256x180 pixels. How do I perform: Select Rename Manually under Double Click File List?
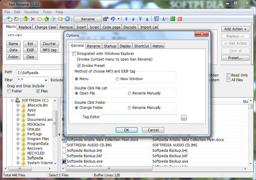pyautogui.click(x=130, y=93)
